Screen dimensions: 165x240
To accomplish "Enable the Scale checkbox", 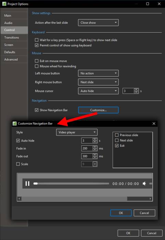I will [x=18, y=164].
